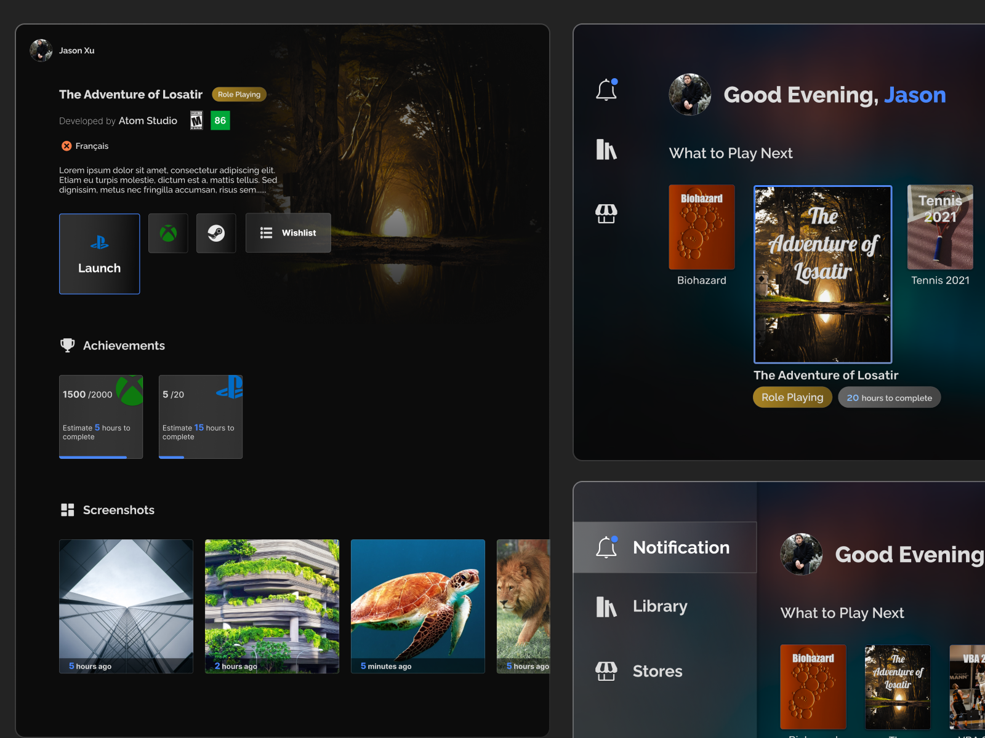
Task: Open the Steam platform icon
Action: (216, 233)
